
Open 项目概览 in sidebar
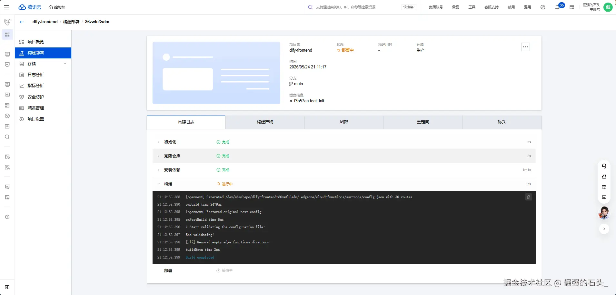(43, 42)
